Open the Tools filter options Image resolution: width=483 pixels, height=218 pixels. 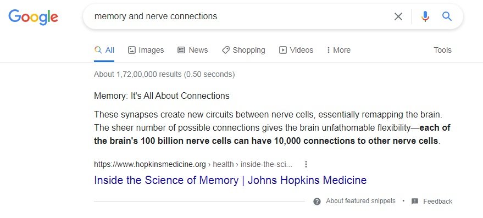(442, 50)
